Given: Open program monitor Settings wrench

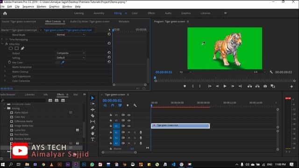Looking at the screenshot, I should (271, 72).
